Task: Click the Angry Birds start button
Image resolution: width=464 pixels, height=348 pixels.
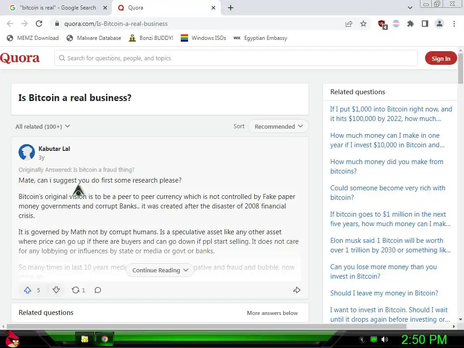Action: pyautogui.click(x=13, y=339)
